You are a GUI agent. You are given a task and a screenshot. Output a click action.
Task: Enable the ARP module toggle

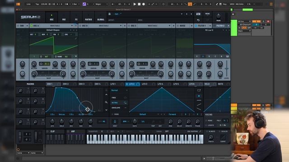pos(68,131)
